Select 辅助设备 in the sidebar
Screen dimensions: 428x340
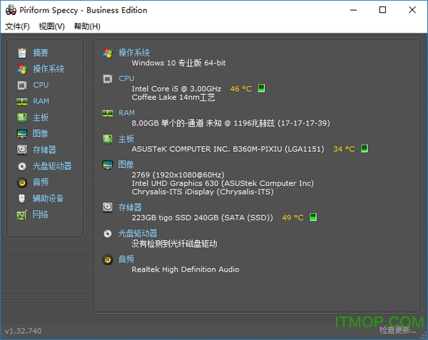click(x=49, y=198)
